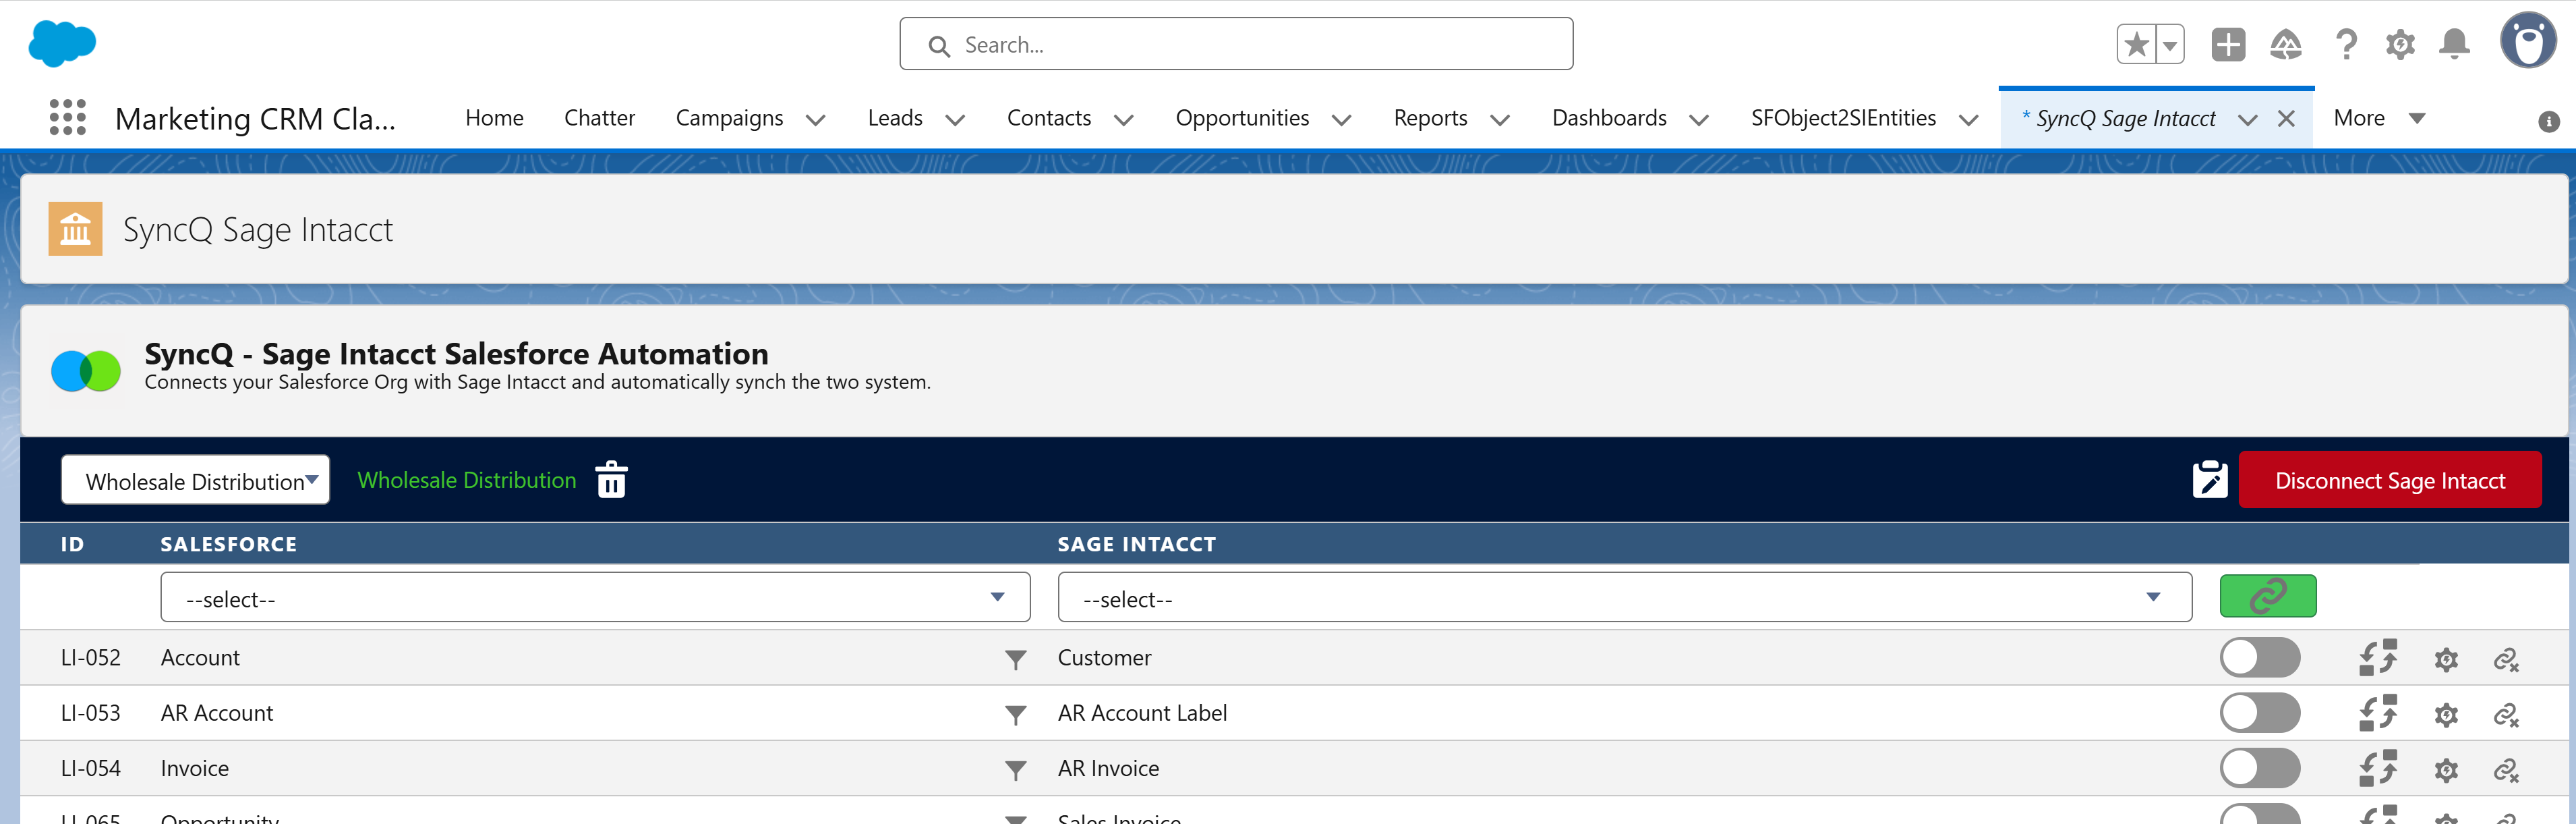The width and height of the screenshot is (2576, 824).
Task: Close the SyncQ Sage Intacct tab
Action: [2286, 119]
